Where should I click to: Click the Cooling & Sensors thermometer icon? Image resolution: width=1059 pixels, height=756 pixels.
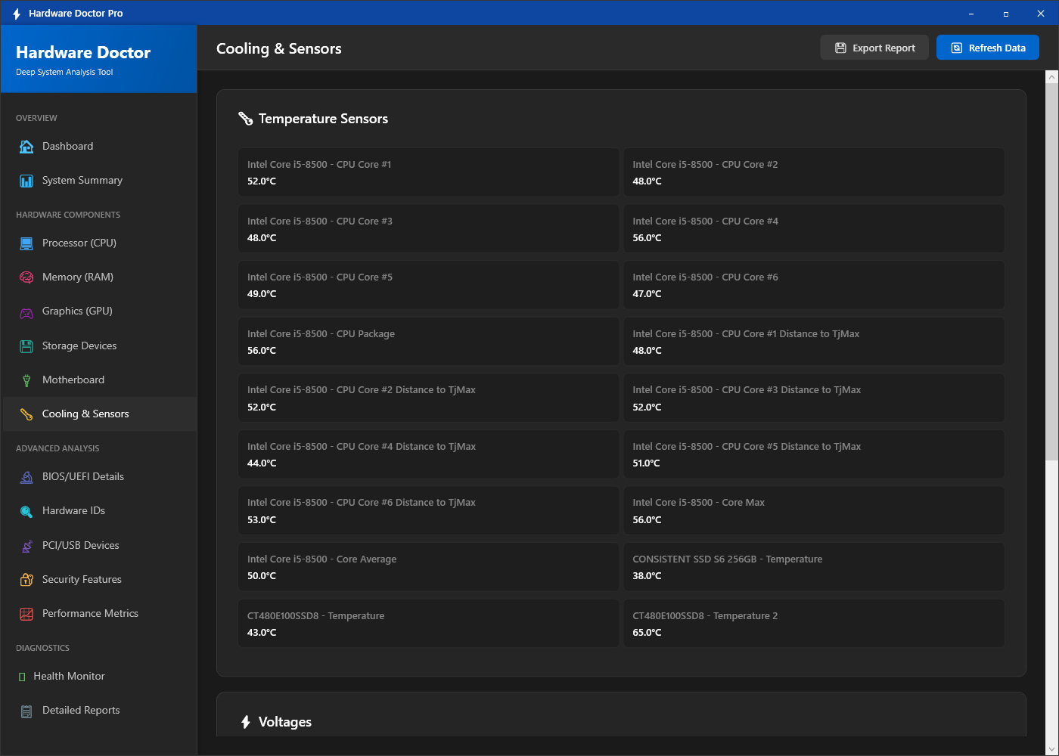[x=26, y=414]
